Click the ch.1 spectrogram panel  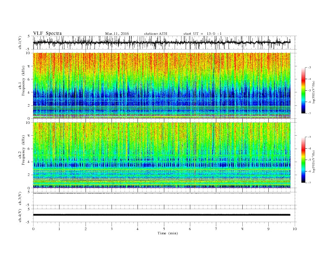coord(162,86)
